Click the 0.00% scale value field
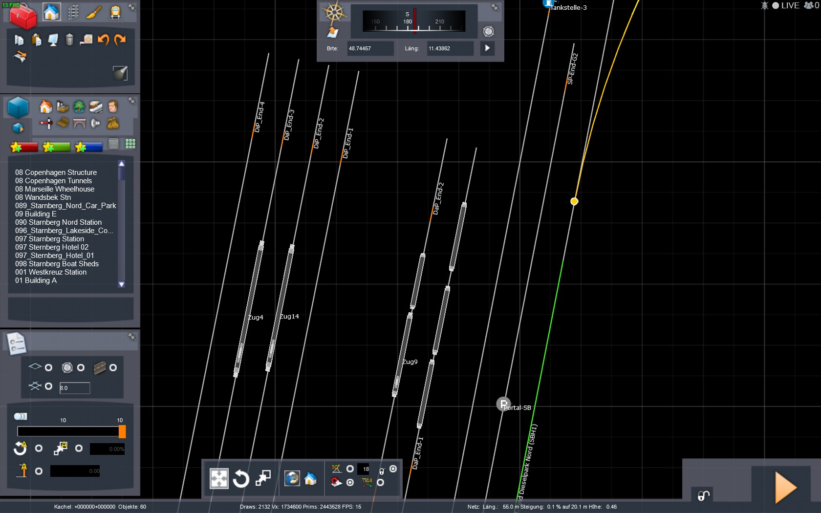 coord(108,449)
